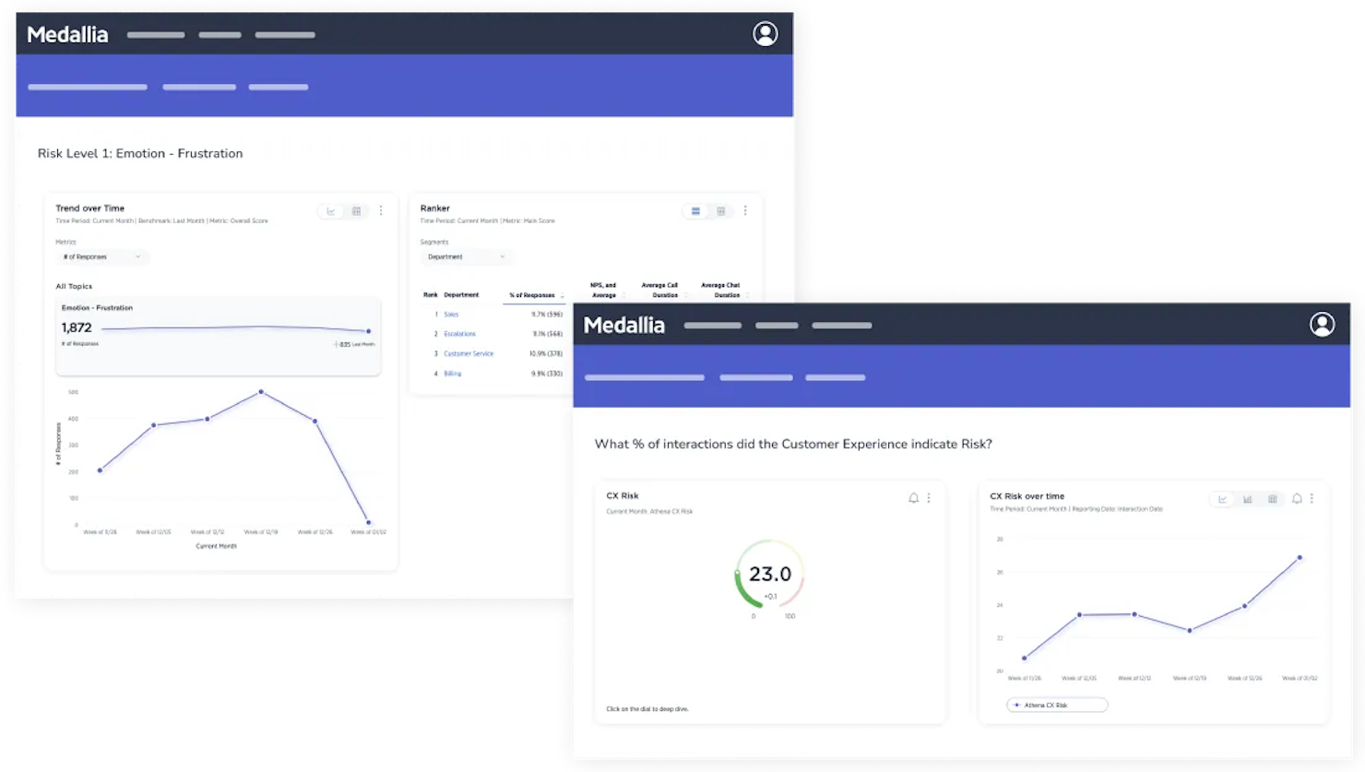Switch CX Risk over time to bar chart
Image resolution: width=1365 pixels, height=772 pixels.
(1247, 499)
